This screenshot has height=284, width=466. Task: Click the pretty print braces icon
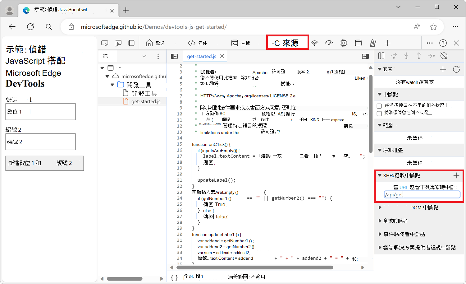[x=175, y=277]
